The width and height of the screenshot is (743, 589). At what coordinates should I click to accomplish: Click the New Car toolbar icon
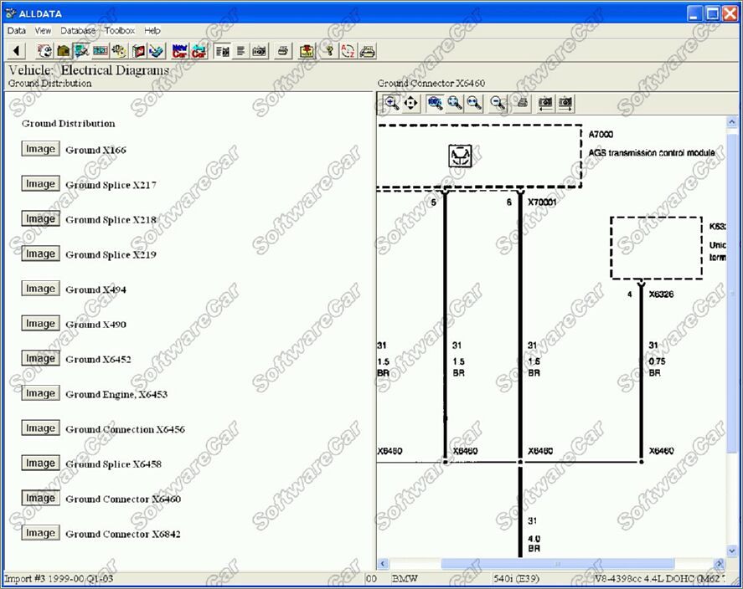point(180,51)
